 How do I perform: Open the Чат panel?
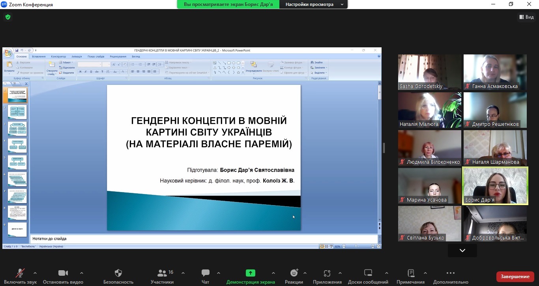click(x=205, y=276)
